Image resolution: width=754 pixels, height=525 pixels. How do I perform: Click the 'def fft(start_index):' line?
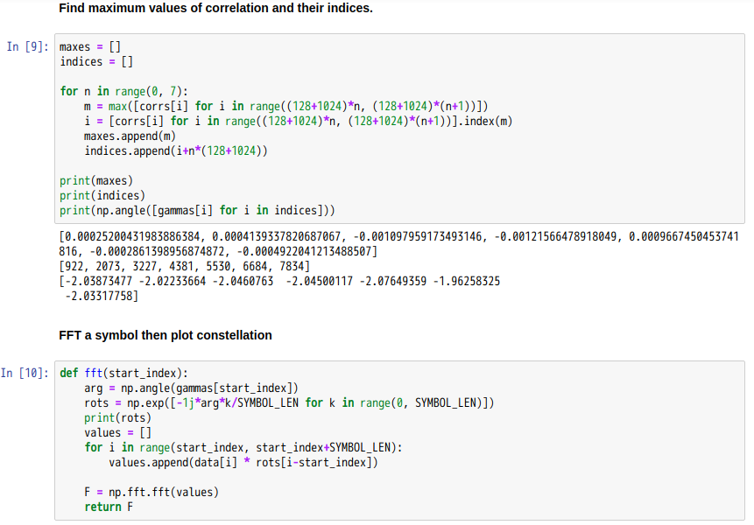point(123,374)
